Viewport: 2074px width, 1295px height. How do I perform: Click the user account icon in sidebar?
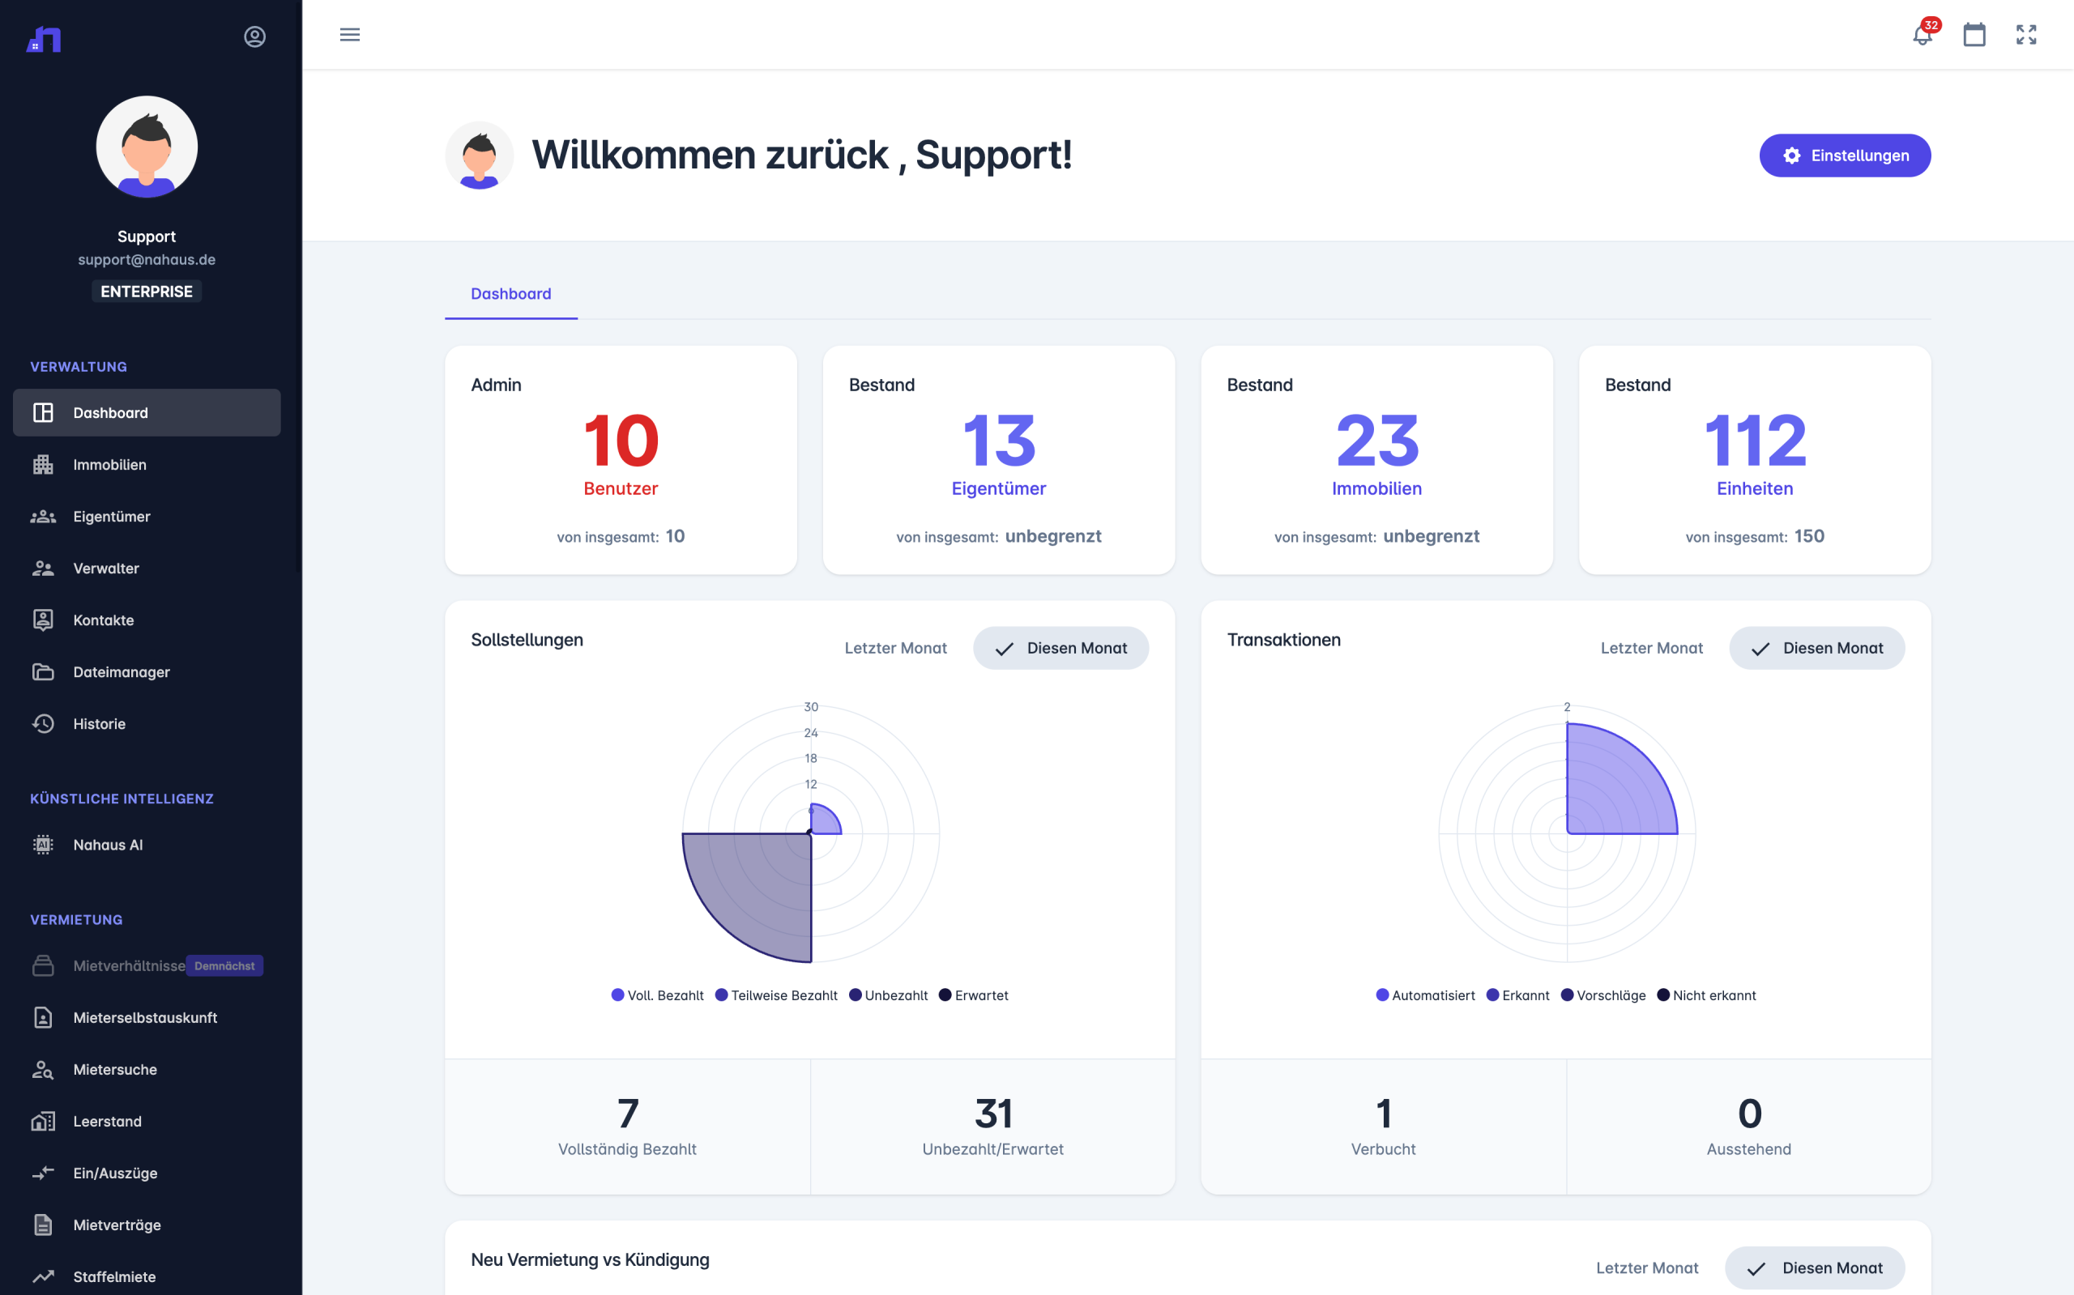click(x=254, y=36)
